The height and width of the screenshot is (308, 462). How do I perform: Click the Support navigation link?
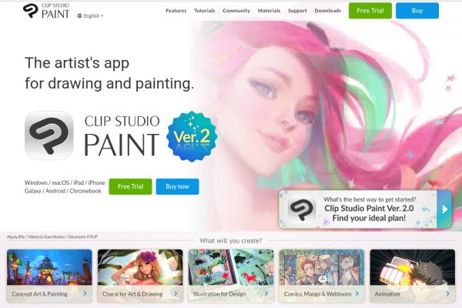(297, 11)
